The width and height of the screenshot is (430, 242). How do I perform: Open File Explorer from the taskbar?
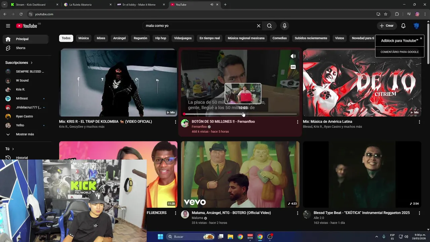pos(230,237)
